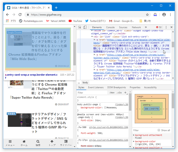
Task: Open the link extension icon
Action: (x=155, y=15)
